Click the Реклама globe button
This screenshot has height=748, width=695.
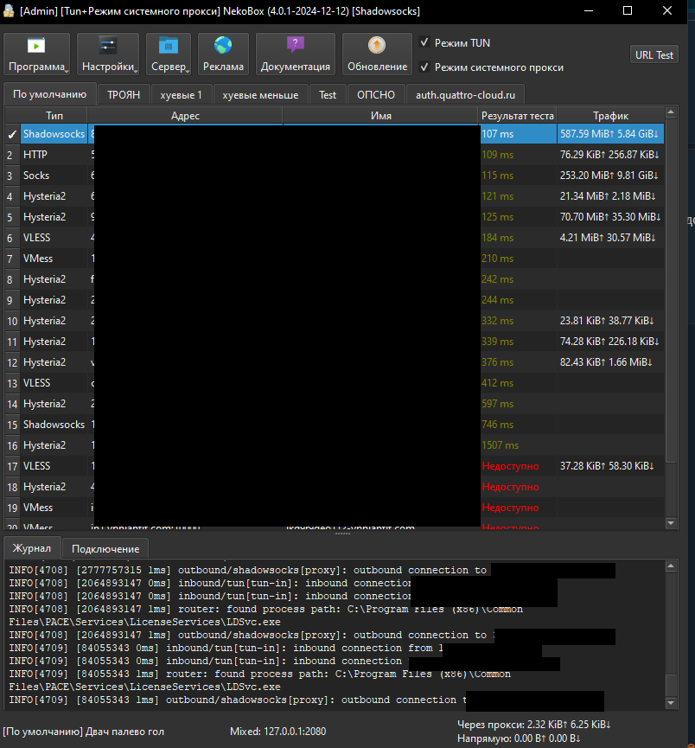coord(223,54)
